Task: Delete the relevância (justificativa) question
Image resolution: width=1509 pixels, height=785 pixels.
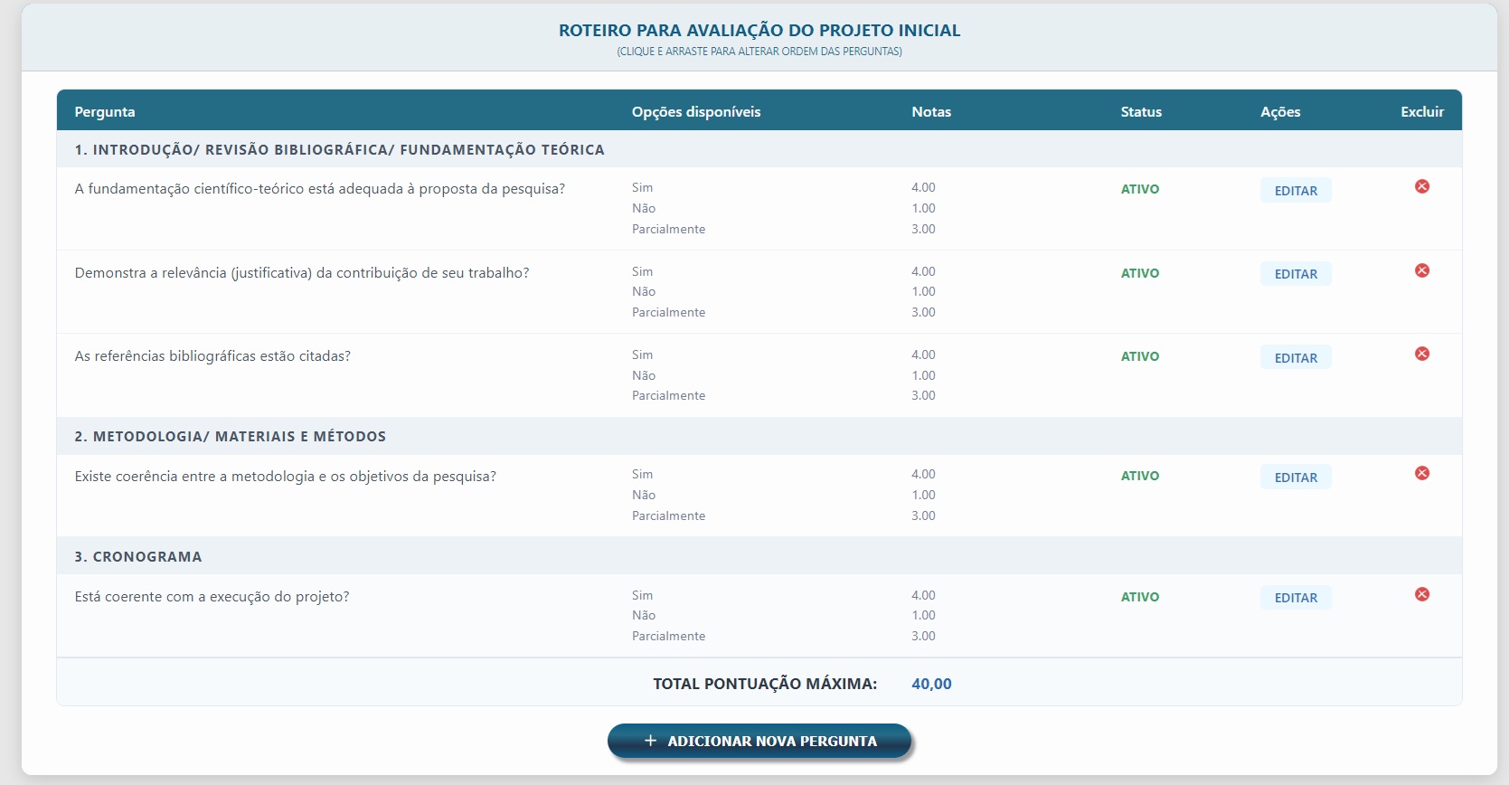Action: coord(1421,270)
